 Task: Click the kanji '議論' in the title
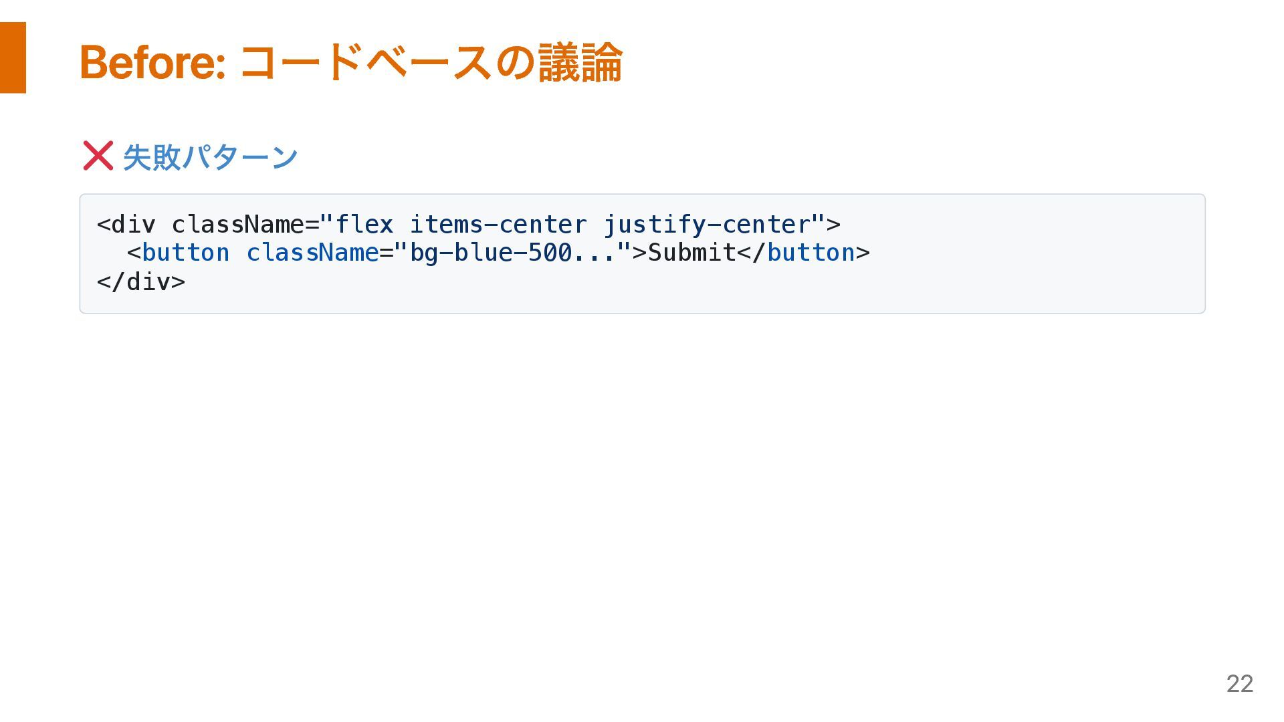pos(580,62)
